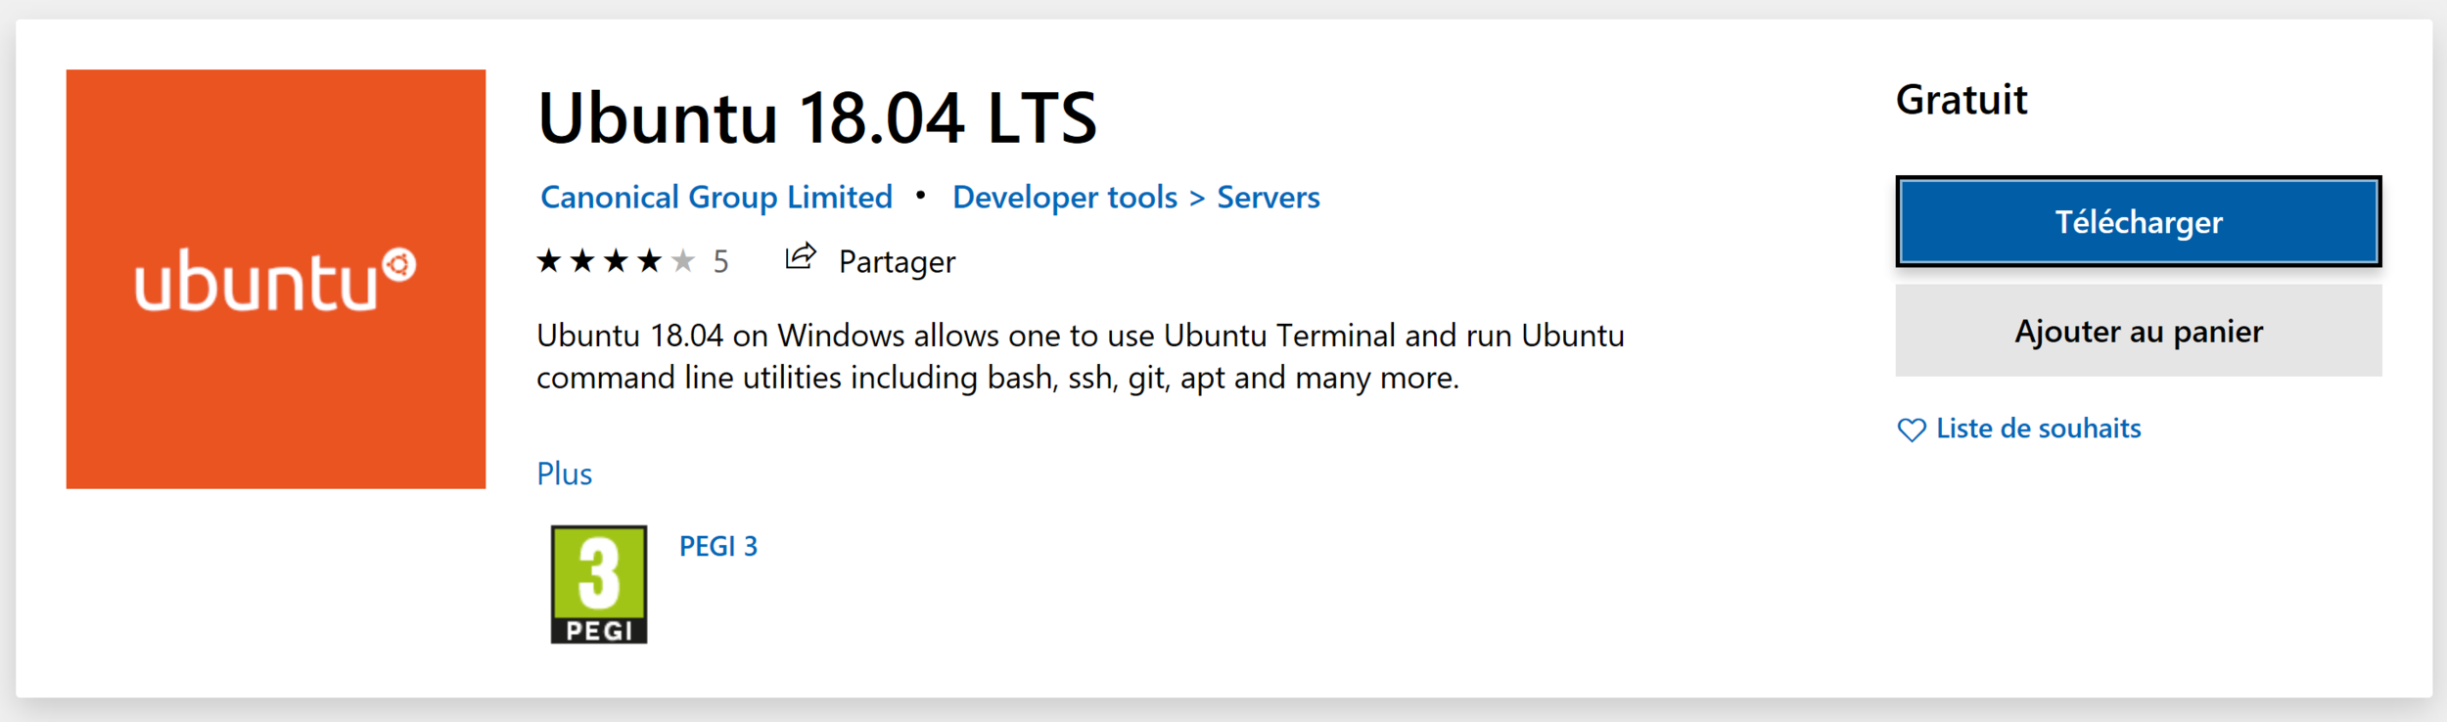Click the share arrow icon
The width and height of the screenshot is (2447, 722).
(x=801, y=257)
